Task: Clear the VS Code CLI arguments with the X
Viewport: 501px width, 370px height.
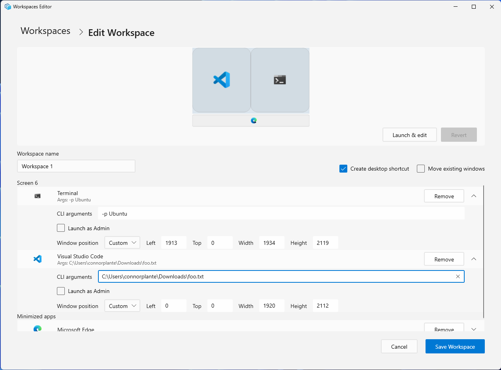Action: pos(458,276)
